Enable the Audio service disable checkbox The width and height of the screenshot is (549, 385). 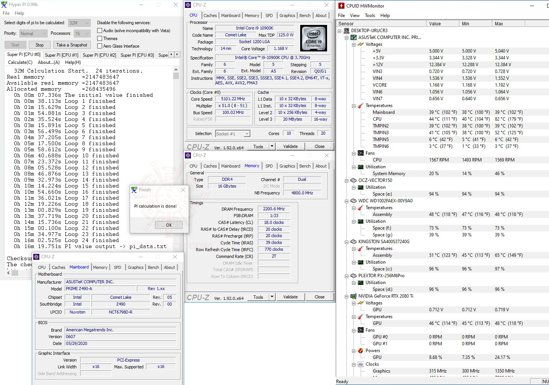(99, 30)
